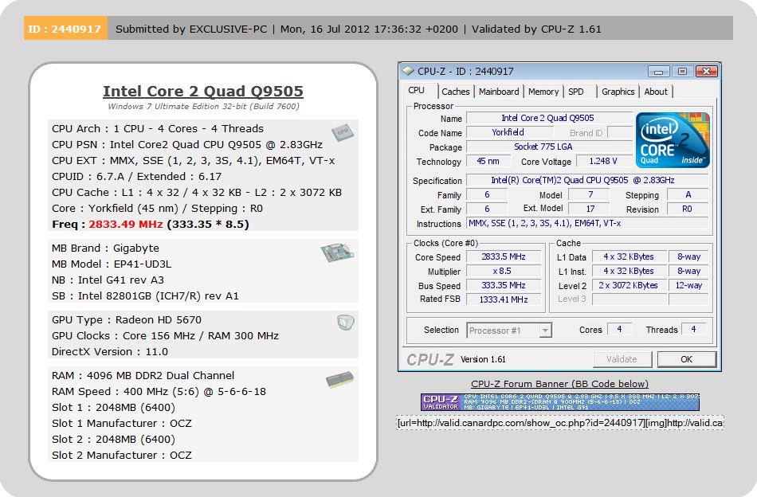Click the orange ID : 2440917 badge
Viewport: 757px width, 497px height.
click(65, 29)
